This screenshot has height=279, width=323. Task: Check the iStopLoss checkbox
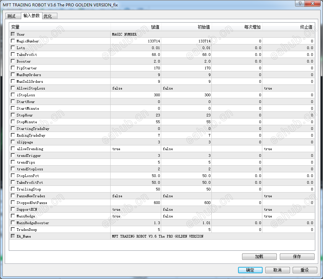point(13,95)
